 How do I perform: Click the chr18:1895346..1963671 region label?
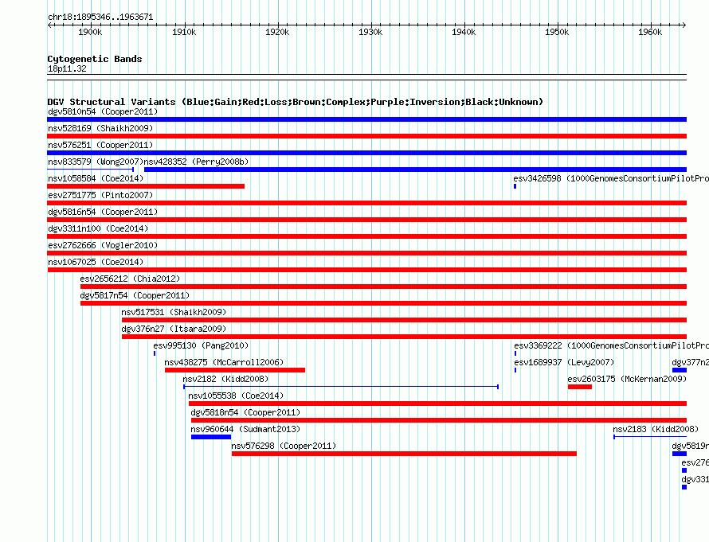click(x=100, y=18)
